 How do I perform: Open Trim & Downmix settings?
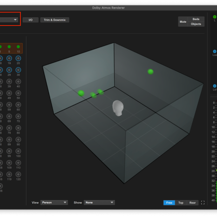point(54,20)
